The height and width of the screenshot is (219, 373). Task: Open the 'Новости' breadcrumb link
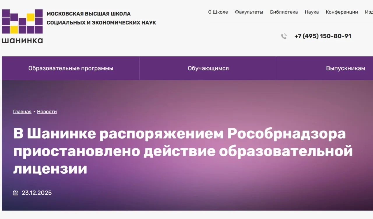coord(47,112)
